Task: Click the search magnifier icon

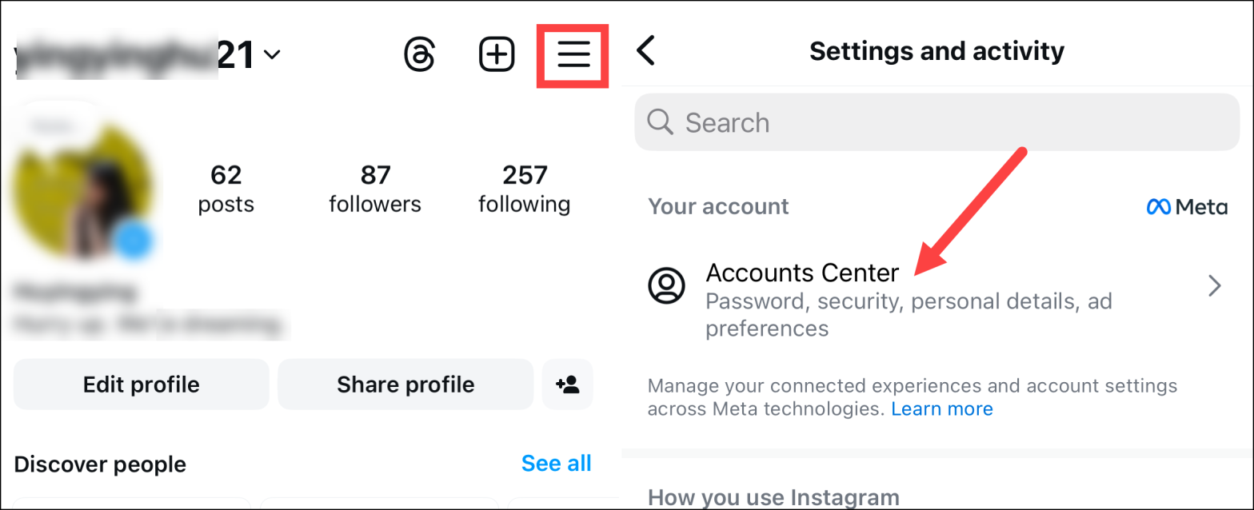Action: 661,121
